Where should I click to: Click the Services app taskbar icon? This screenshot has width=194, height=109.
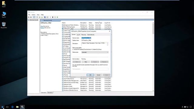tap(22, 107)
